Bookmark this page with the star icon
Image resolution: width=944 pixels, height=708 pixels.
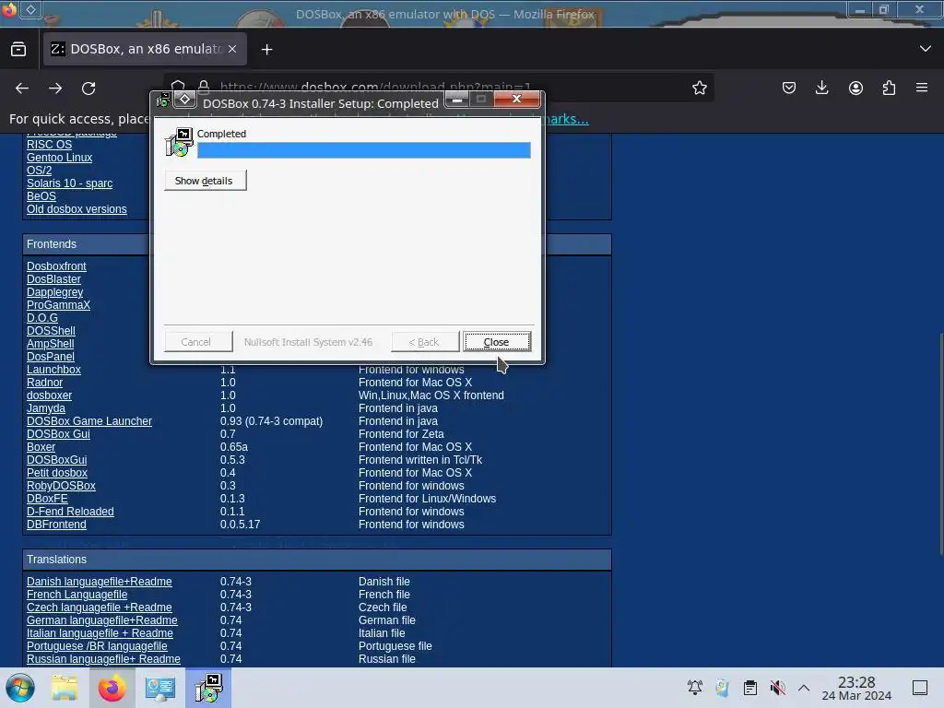tap(699, 88)
